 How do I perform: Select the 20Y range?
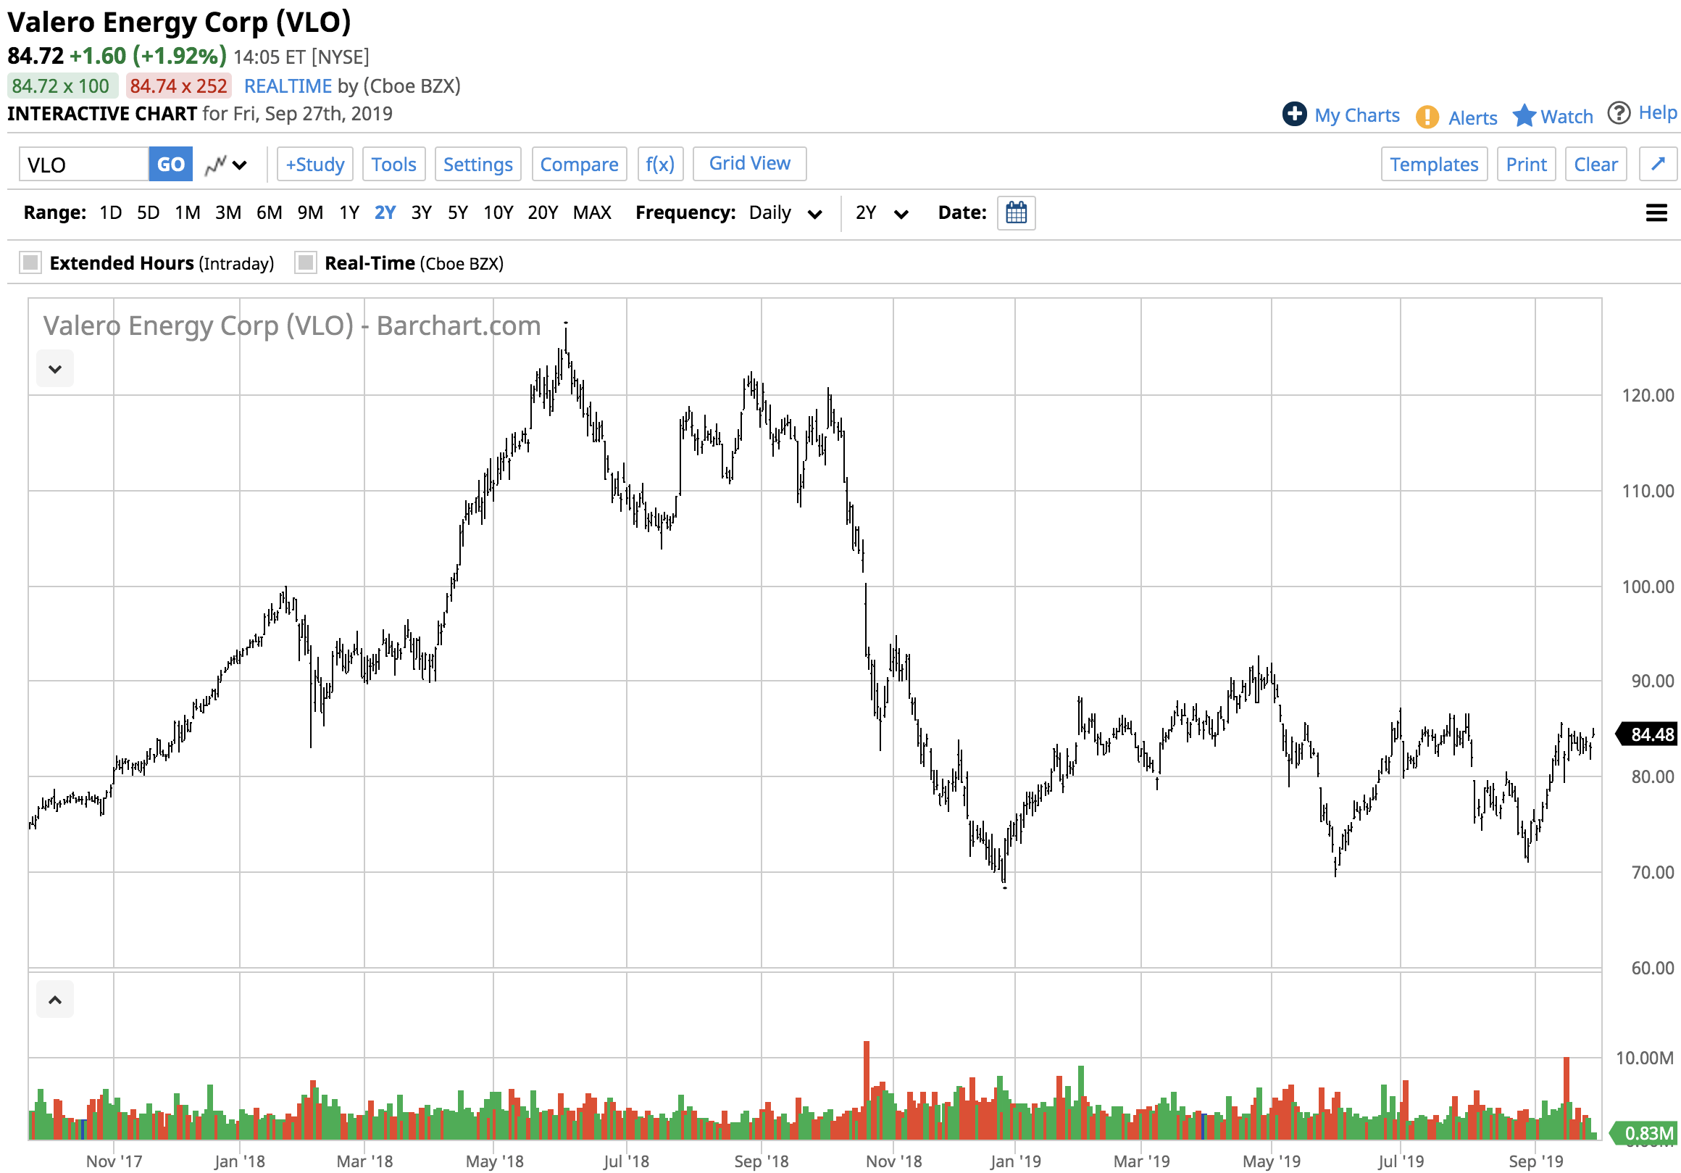pos(543,212)
